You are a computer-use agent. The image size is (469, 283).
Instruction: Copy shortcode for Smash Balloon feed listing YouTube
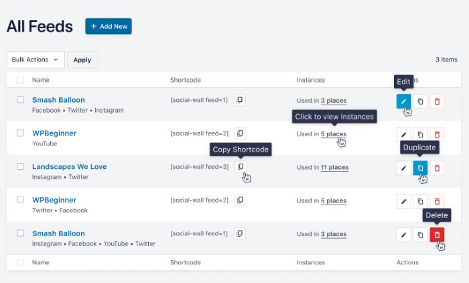point(240,233)
